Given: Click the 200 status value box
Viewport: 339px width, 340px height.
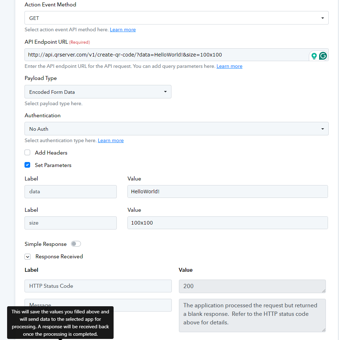Looking at the screenshot, I should [252, 286].
